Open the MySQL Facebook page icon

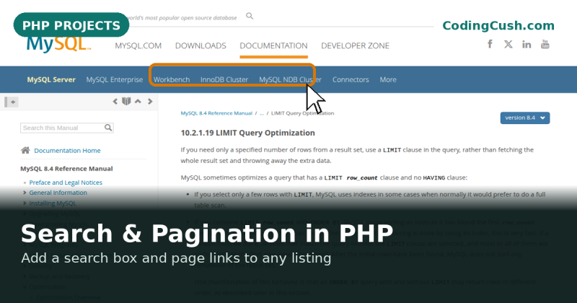[490, 44]
